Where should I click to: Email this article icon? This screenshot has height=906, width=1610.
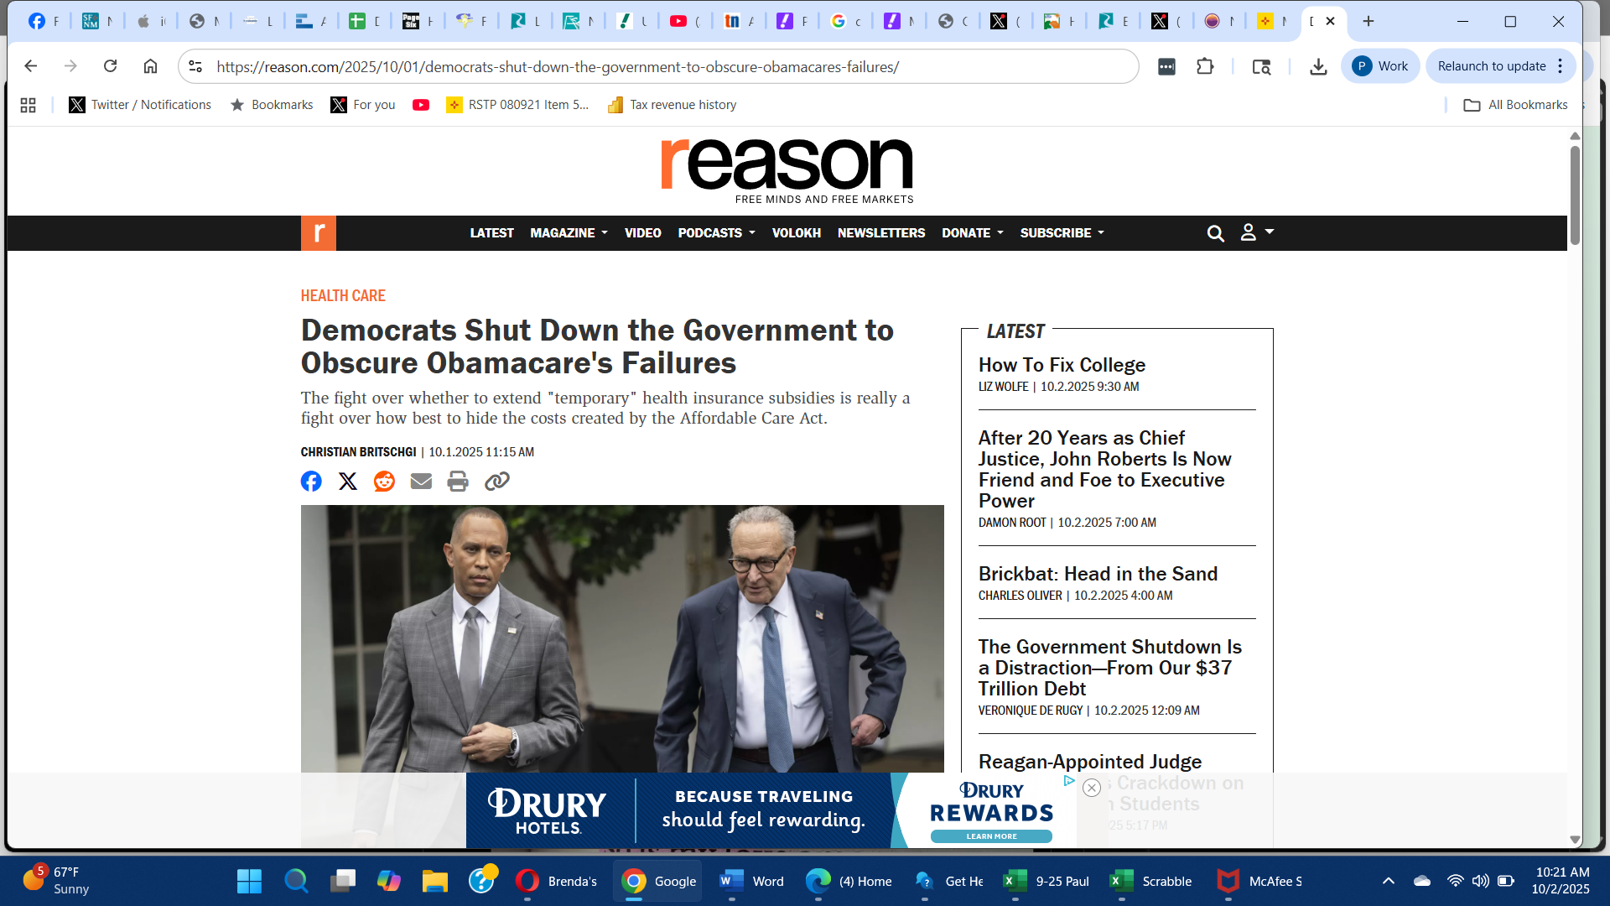click(x=421, y=482)
